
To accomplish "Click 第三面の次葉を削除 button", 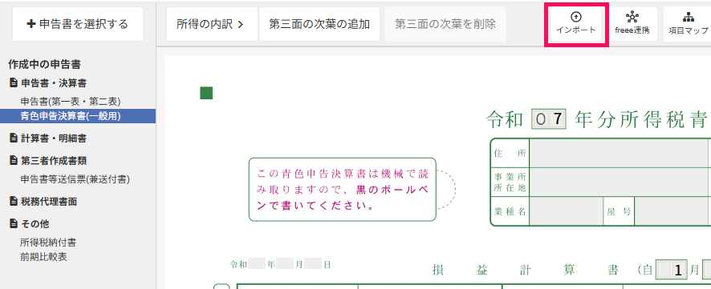I will pyautogui.click(x=445, y=24).
